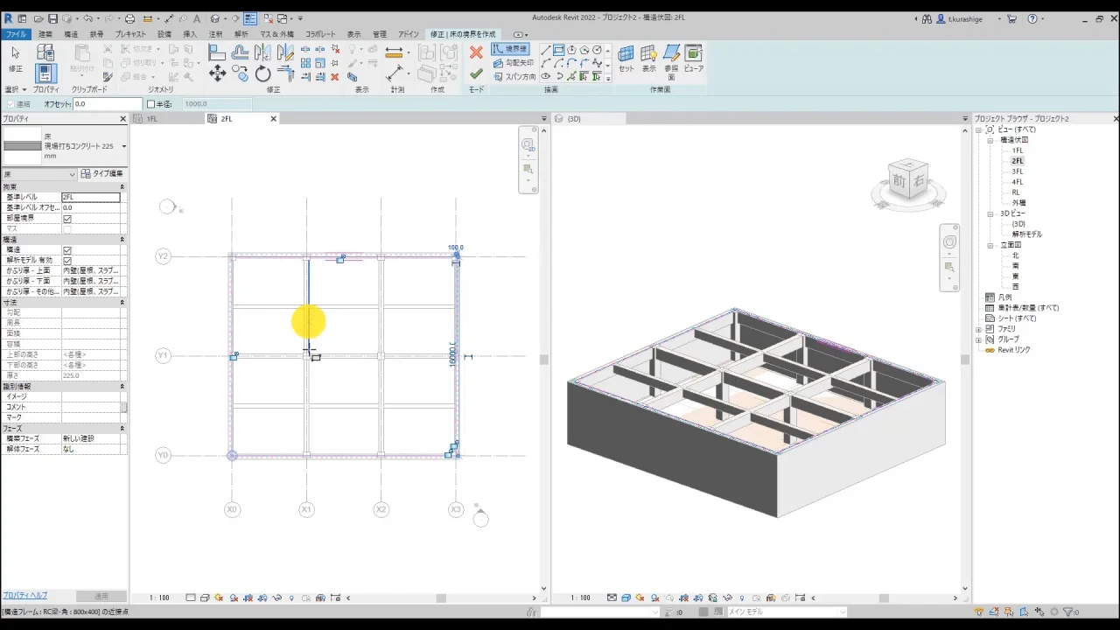Click the green checkmark to finish edit mode
Viewport: 1120px width, 630px height.
click(476, 74)
